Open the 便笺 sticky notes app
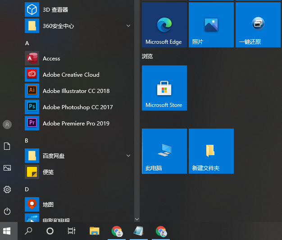This screenshot has width=282, height=240. [48, 172]
